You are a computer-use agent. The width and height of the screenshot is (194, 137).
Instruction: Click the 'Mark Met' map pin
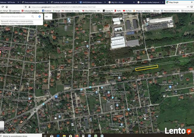(60, 116)
